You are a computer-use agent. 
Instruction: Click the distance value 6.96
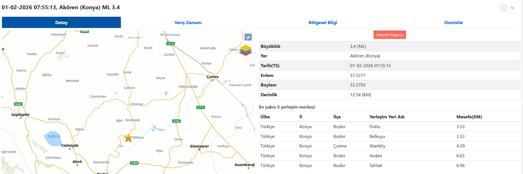460,166
